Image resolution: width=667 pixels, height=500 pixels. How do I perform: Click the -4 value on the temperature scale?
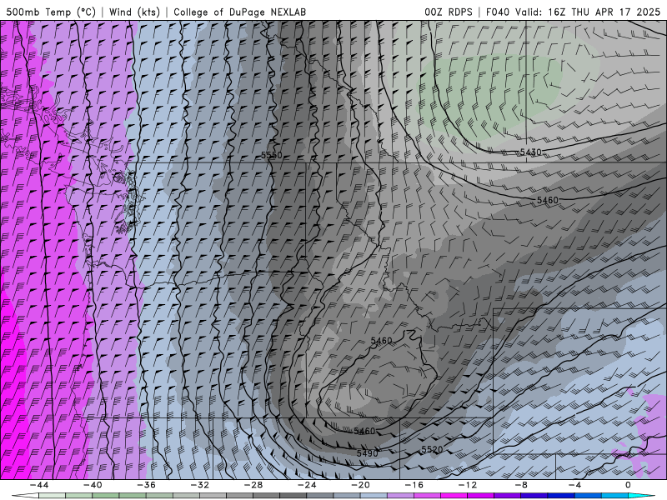click(575, 485)
